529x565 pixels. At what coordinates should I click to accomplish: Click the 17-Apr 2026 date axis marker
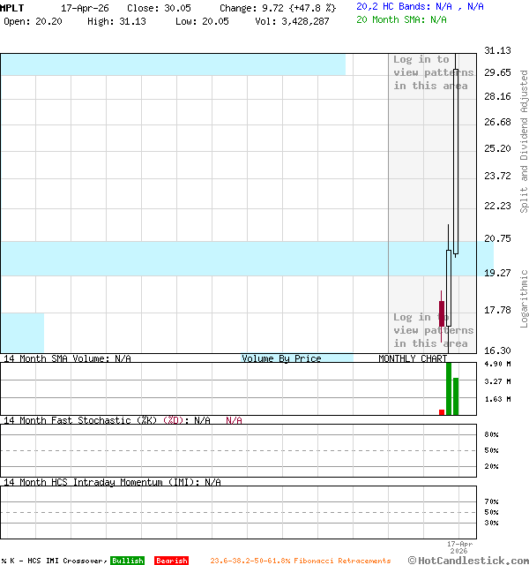(460, 547)
